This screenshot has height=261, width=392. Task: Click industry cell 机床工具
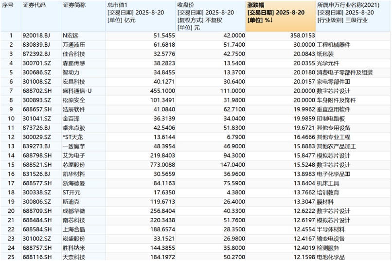click(x=328, y=183)
